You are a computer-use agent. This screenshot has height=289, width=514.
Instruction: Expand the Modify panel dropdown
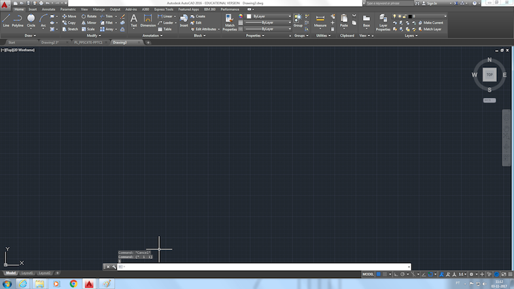click(94, 35)
